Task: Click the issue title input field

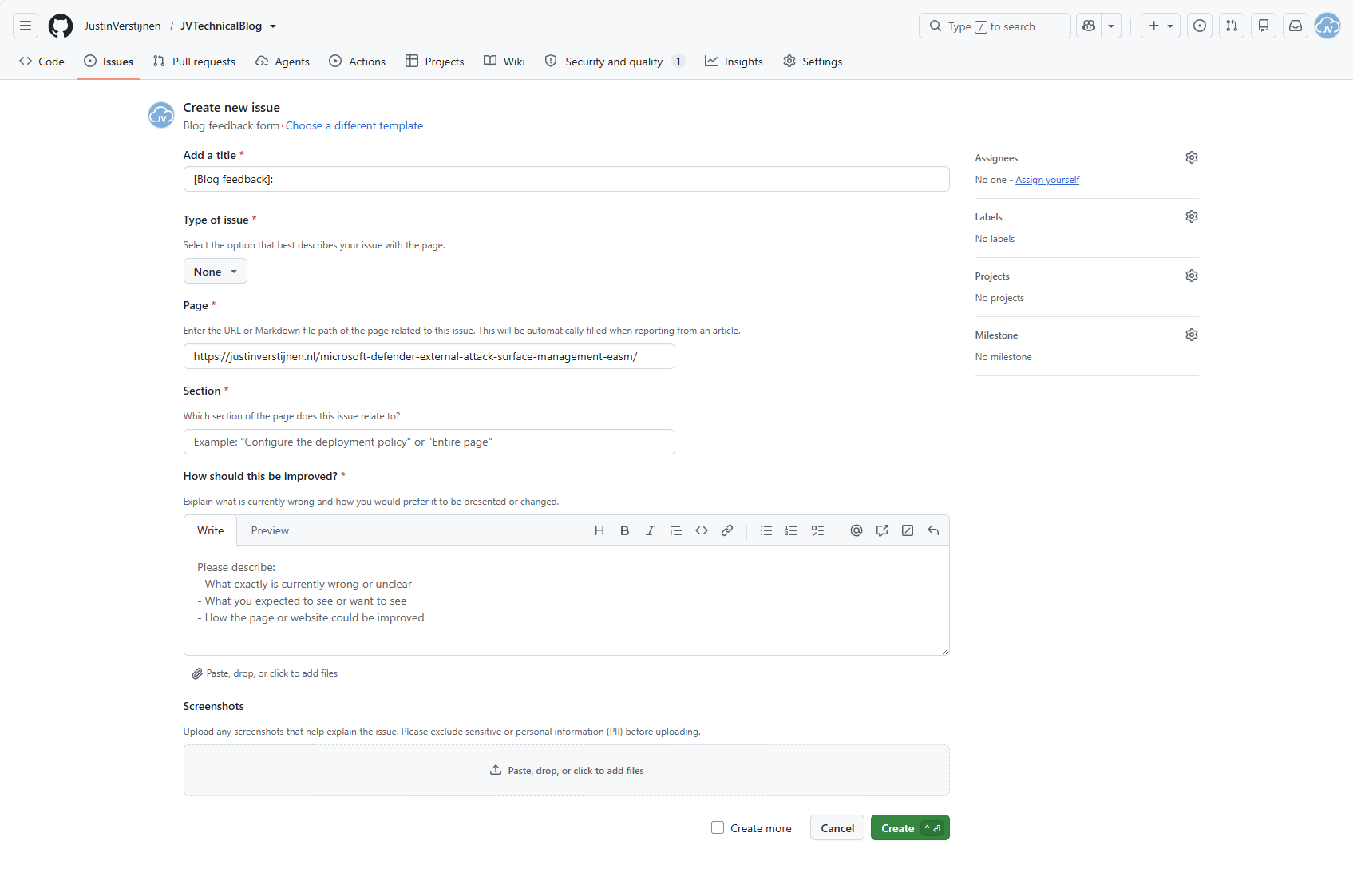Action: point(566,179)
